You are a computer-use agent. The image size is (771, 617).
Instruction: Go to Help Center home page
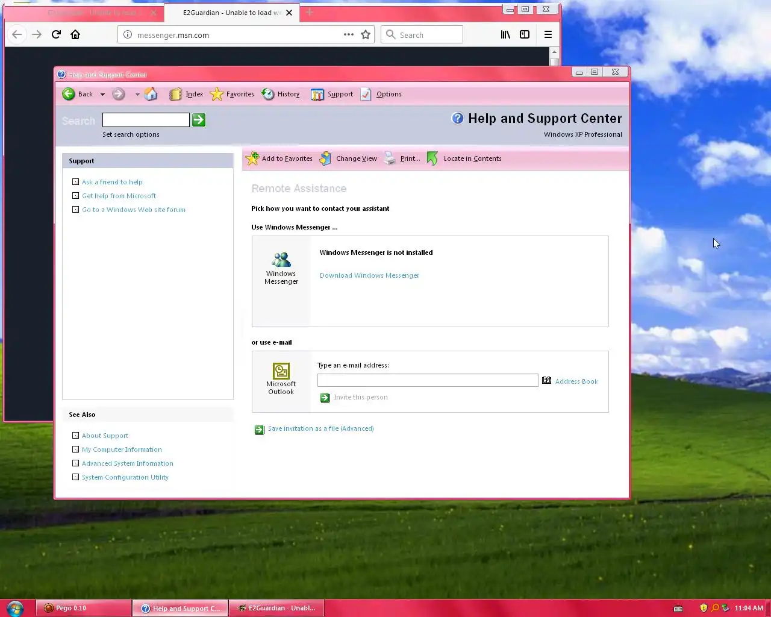(x=151, y=94)
